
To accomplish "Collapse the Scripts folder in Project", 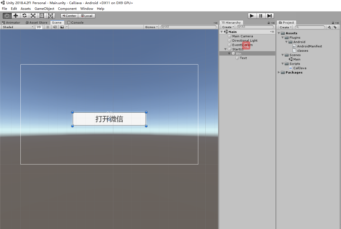I will point(282,63).
